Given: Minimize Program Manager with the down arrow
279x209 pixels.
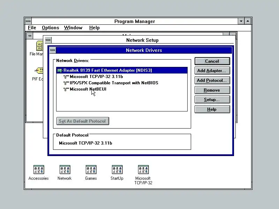Looking at the screenshot, I should (x=241, y=21).
